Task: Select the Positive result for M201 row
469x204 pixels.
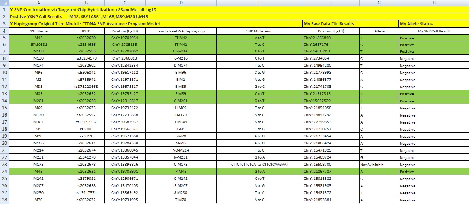Action: click(434, 101)
